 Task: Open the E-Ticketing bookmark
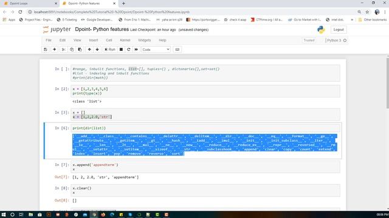[x=67, y=19]
